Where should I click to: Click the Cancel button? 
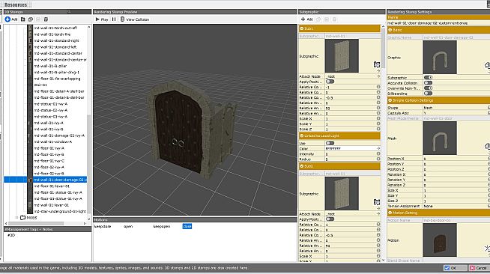479,268
